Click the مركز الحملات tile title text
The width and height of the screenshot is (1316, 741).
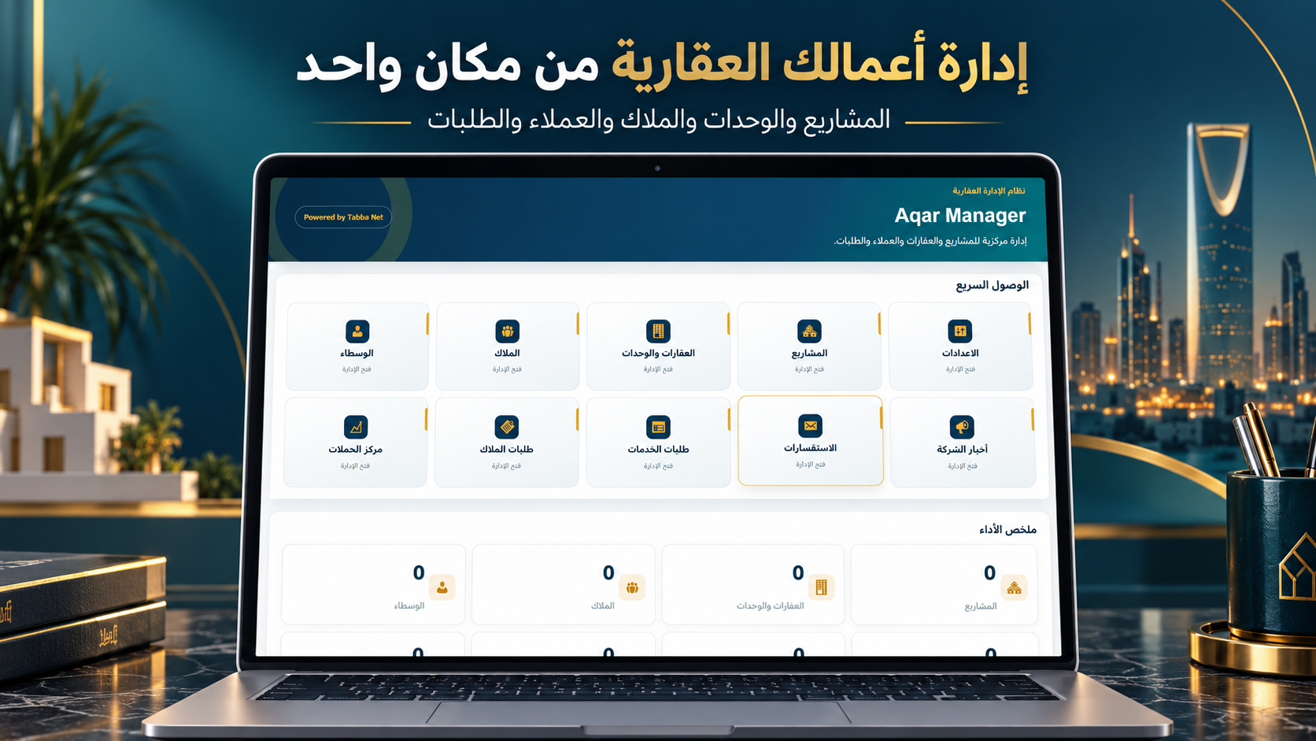coord(355,450)
